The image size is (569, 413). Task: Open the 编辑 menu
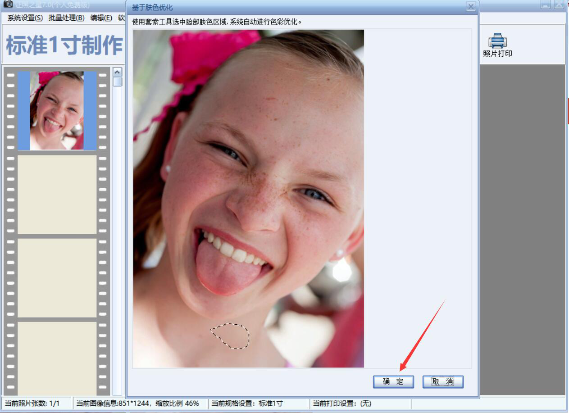coord(101,18)
